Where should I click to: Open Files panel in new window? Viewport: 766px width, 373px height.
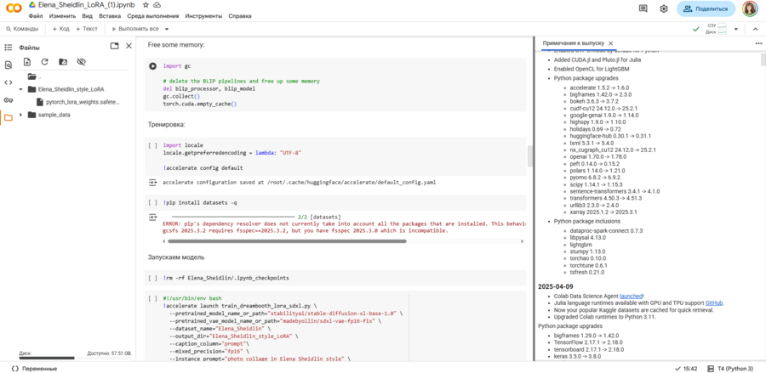coord(114,46)
